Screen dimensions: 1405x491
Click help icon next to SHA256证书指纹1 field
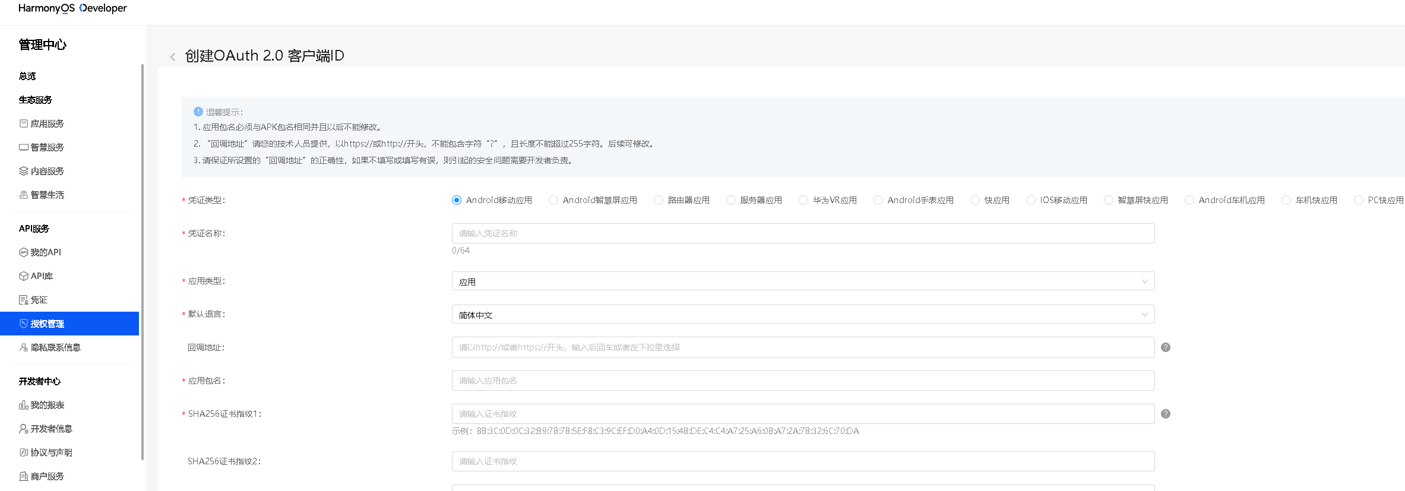[1166, 414]
